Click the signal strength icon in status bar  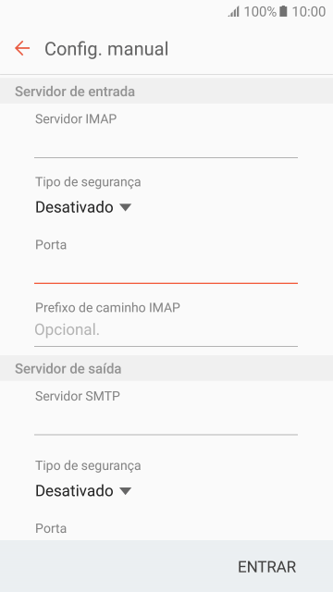click(234, 12)
